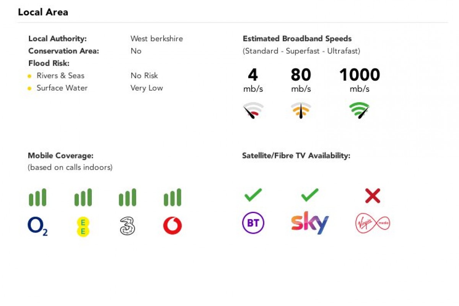
Task: Click the EE network logo
Action: pos(83,226)
